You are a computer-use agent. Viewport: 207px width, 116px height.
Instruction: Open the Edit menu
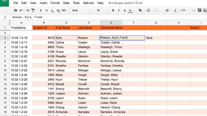click(x=24, y=3)
